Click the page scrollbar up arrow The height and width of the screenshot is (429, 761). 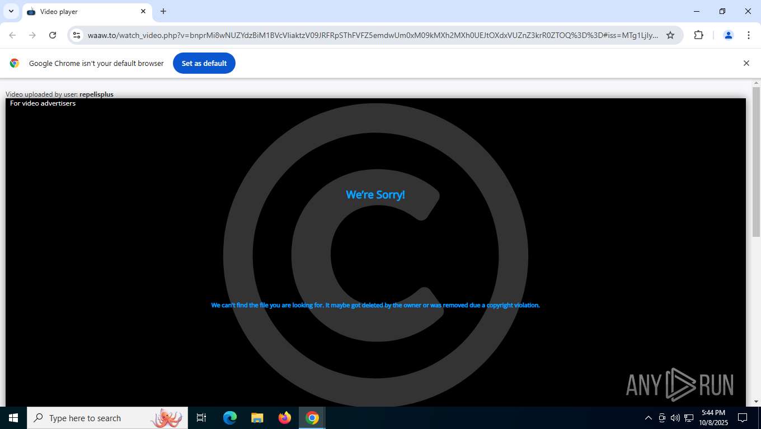pyautogui.click(x=756, y=83)
